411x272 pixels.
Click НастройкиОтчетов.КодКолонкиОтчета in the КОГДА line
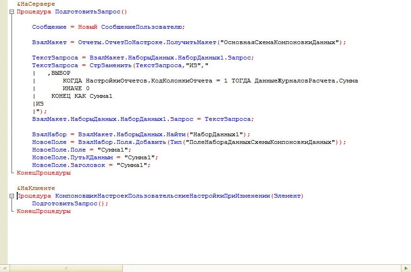pos(149,81)
